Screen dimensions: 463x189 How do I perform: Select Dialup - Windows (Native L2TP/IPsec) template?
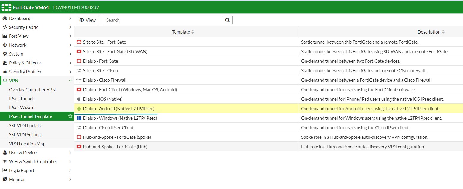[120, 118]
